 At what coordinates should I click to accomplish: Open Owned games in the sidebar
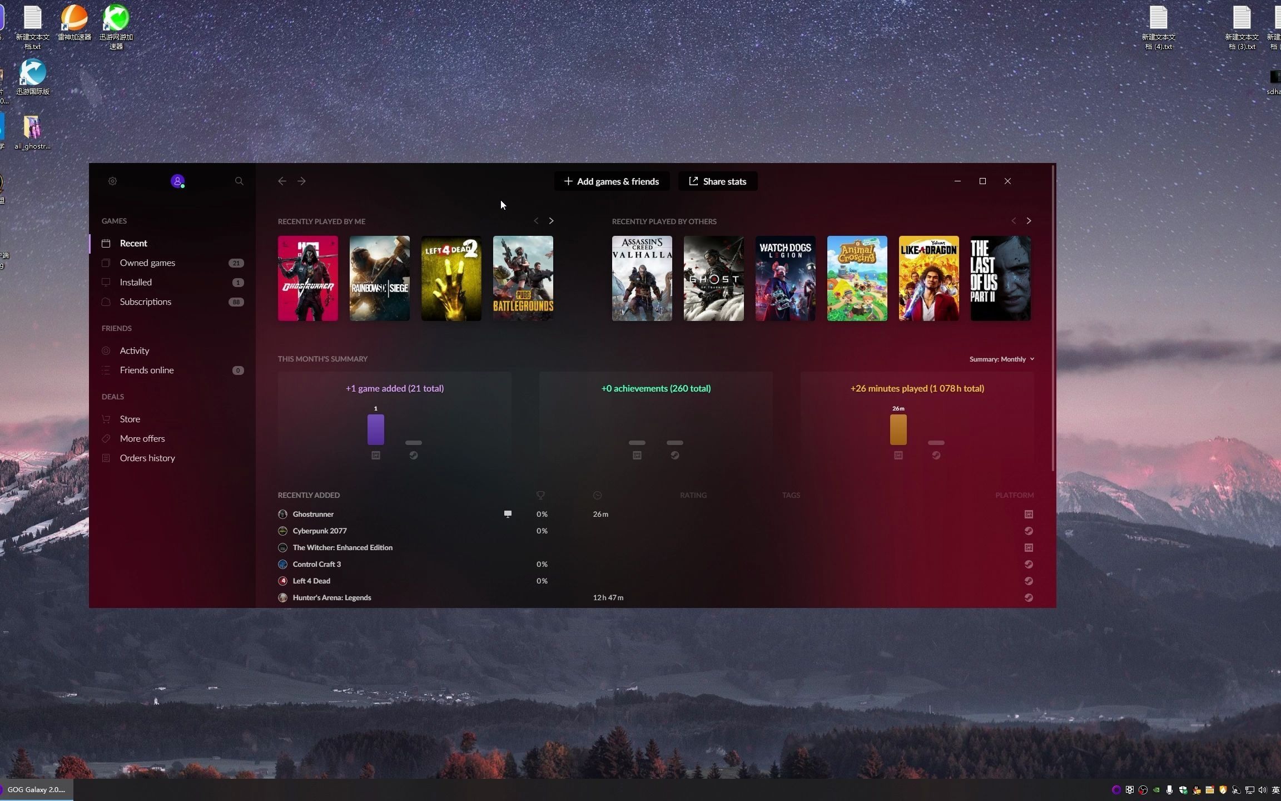[x=172, y=263]
